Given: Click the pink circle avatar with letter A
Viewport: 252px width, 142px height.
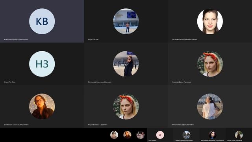Looking at the screenshot, I should [160, 135].
